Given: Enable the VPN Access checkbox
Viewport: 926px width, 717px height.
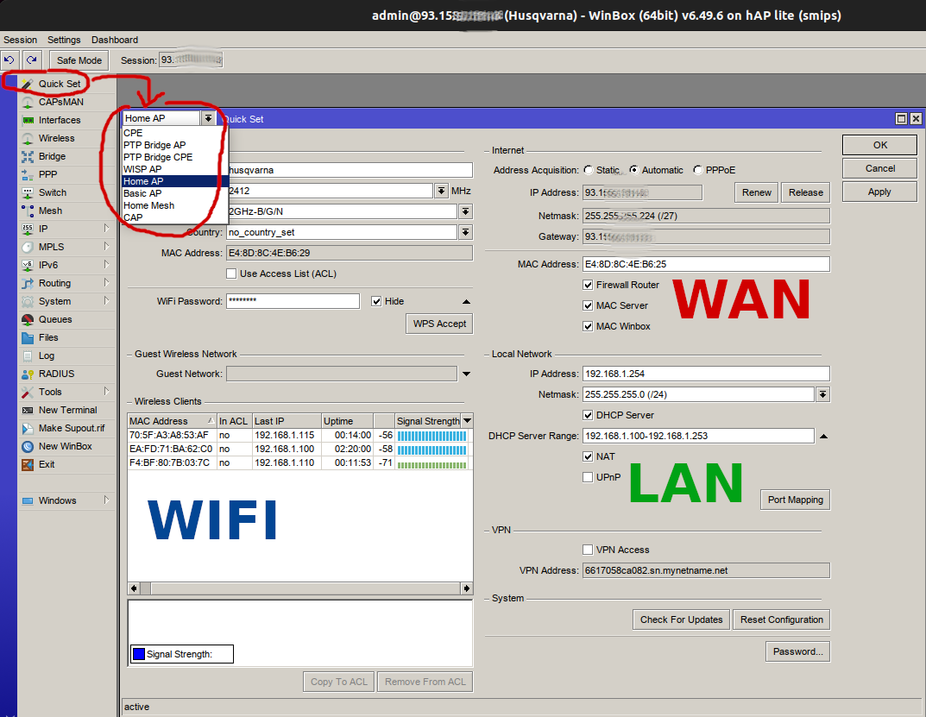Looking at the screenshot, I should click(588, 550).
